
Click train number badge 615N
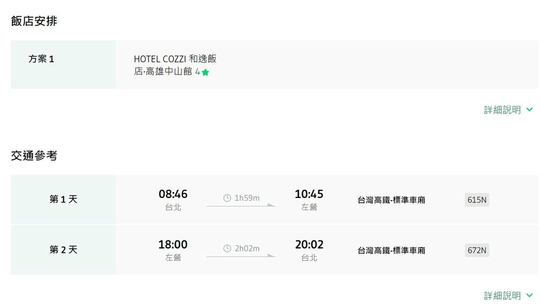(477, 200)
